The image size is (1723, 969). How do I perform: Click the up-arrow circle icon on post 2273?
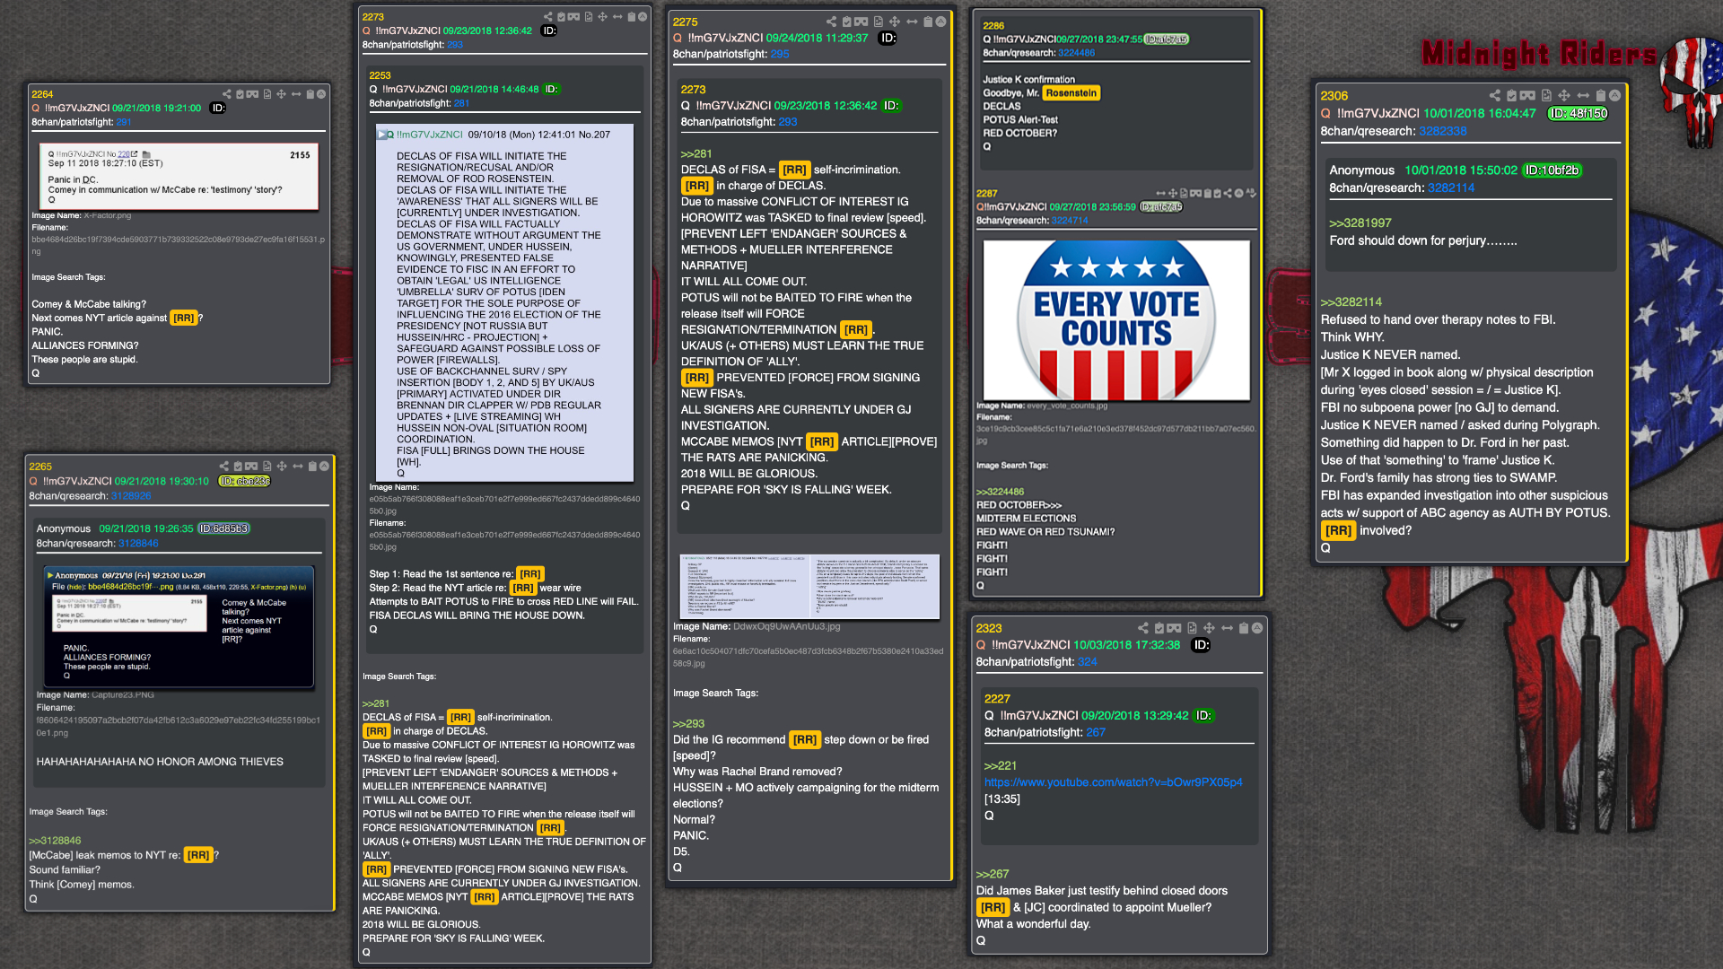(643, 16)
